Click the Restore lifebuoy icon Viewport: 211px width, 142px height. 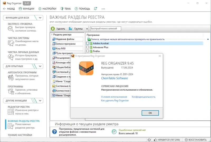[186, 140]
